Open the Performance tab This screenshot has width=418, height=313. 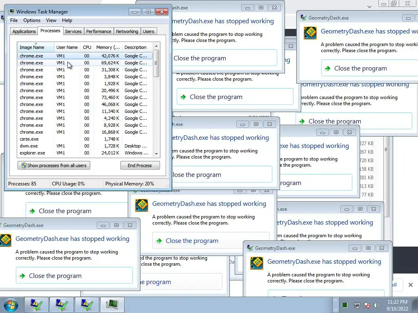click(x=99, y=31)
